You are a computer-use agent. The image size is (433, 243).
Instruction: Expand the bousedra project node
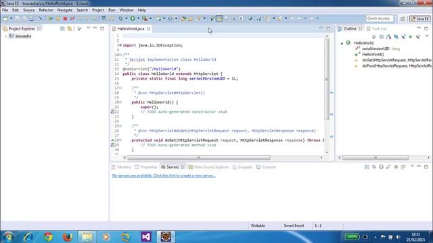[x=5, y=36]
